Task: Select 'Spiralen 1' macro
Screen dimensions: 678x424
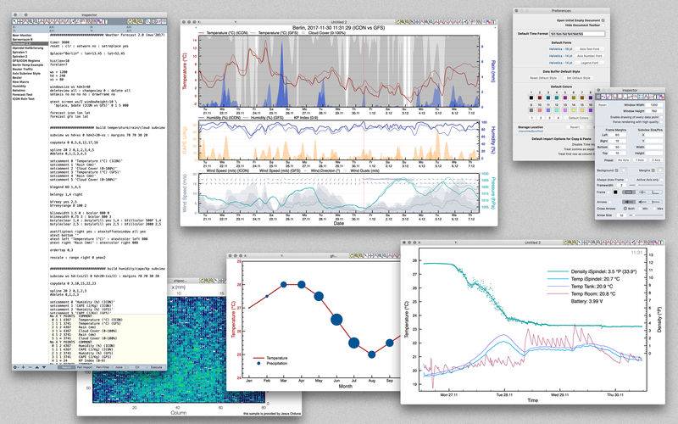Action: (x=19, y=53)
